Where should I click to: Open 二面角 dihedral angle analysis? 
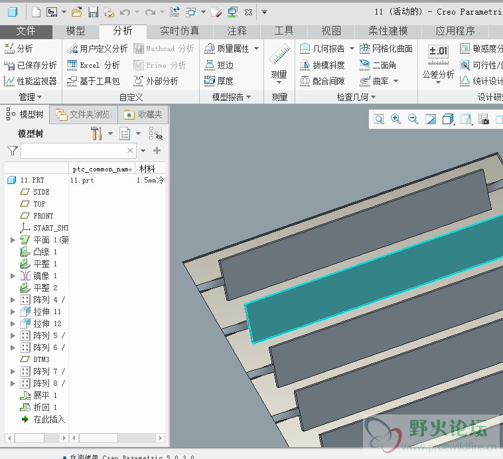click(378, 65)
